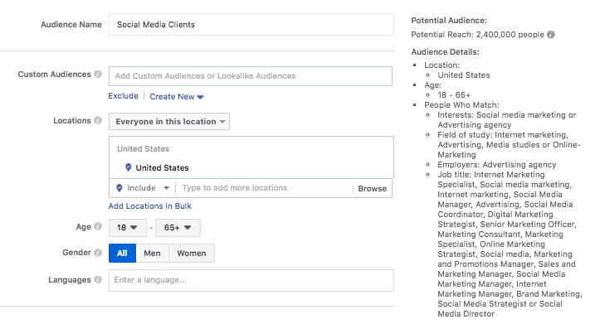Select Men gender option
The height and width of the screenshot is (324, 590).
[x=153, y=253]
